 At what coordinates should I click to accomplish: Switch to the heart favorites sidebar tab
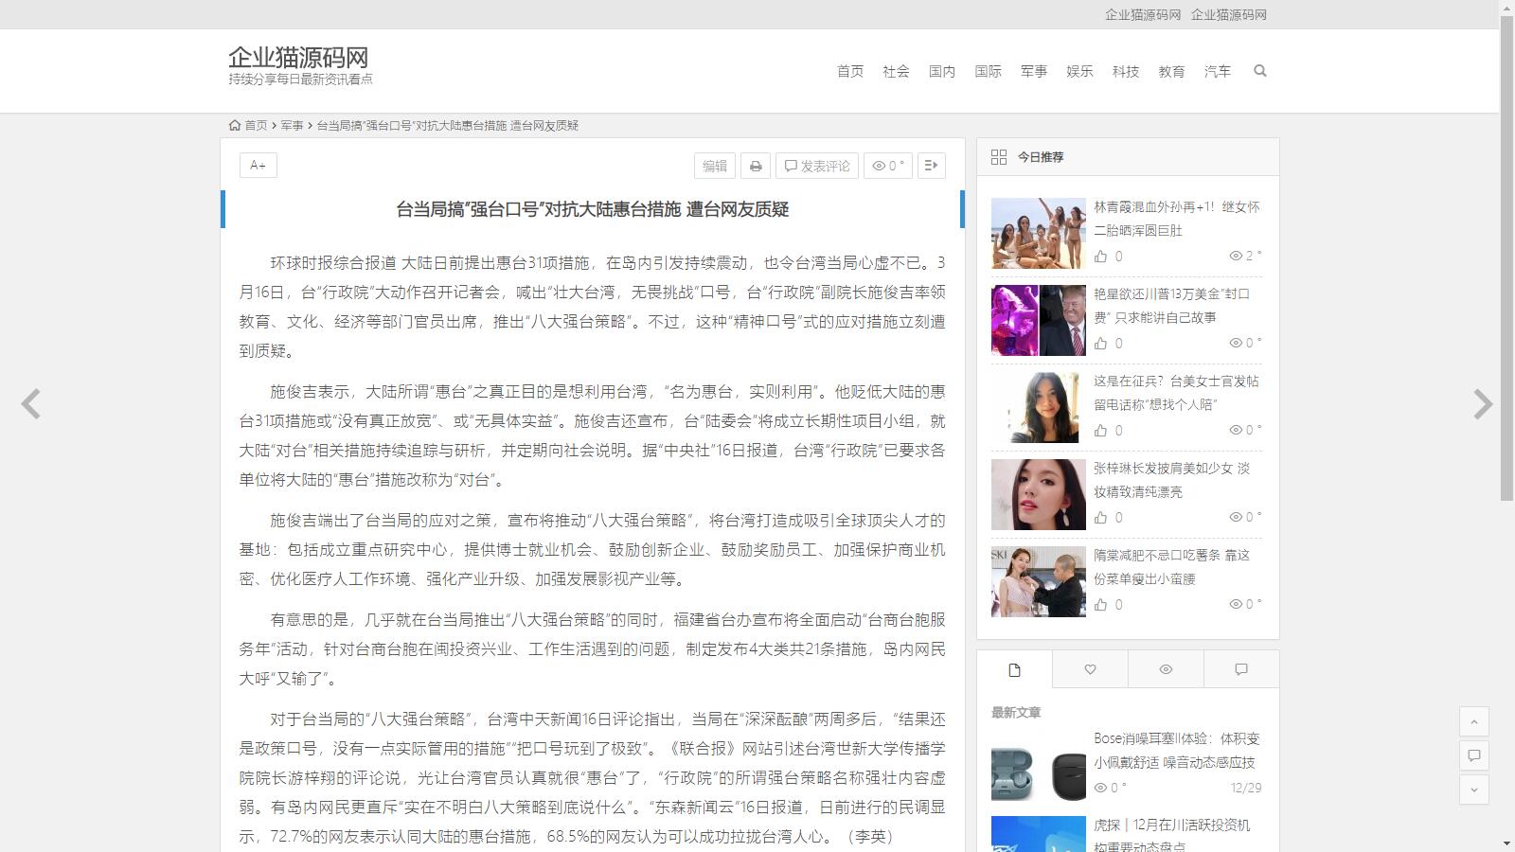(x=1090, y=669)
